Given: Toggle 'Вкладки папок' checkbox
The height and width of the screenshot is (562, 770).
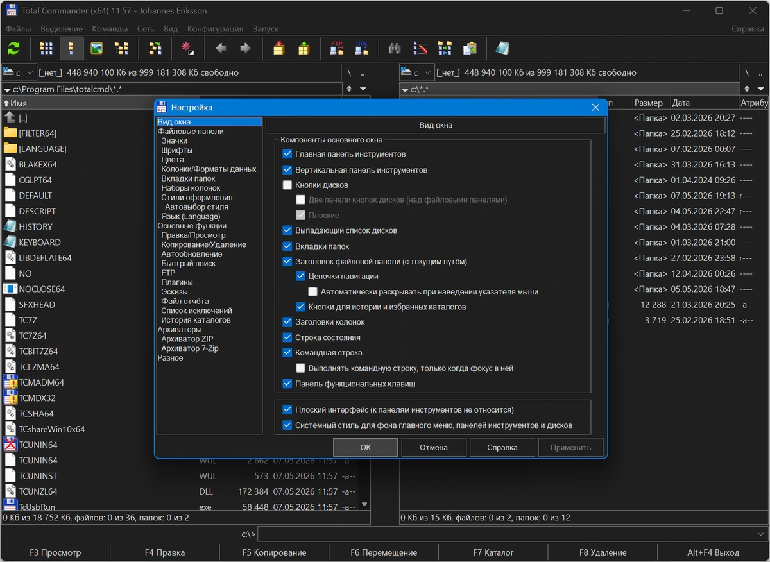Looking at the screenshot, I should [x=287, y=246].
